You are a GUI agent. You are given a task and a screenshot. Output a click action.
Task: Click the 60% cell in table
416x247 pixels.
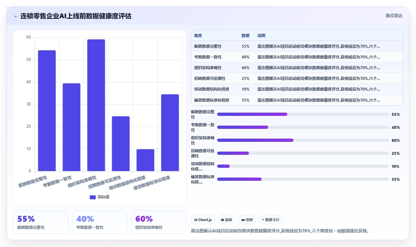pos(246,68)
